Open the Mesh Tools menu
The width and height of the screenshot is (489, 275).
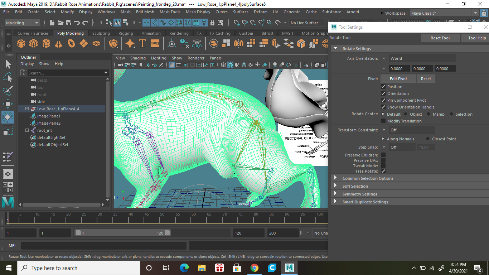point(170,12)
